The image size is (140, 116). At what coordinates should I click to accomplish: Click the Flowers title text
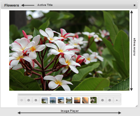point(12,5)
